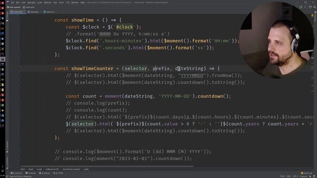Click the commented line console.log(prefix)

tap(98, 103)
